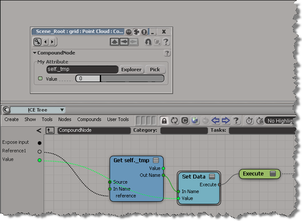Toggle the Value animation marker in property panel
This screenshot has width=302, height=221.
(x=40, y=79)
